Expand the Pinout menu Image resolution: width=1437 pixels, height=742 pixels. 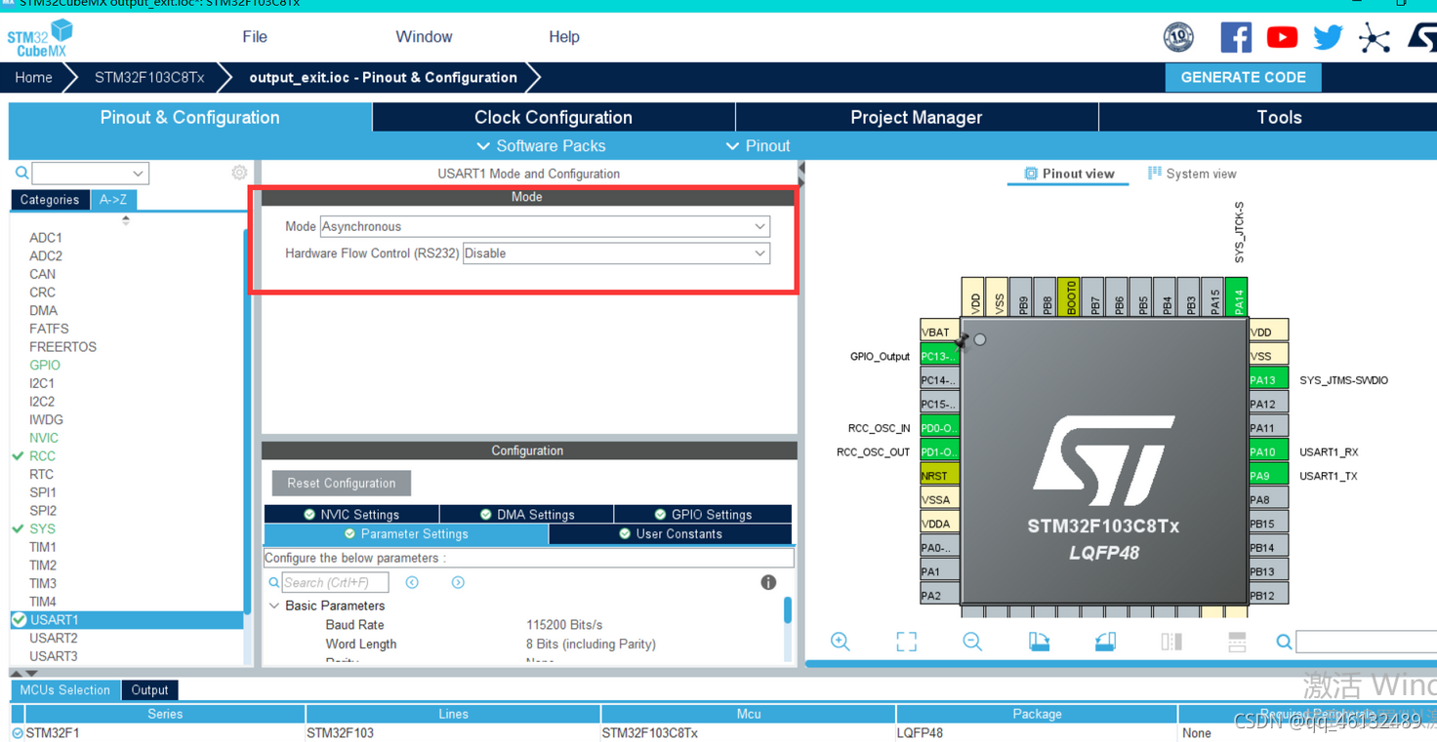[758, 146]
